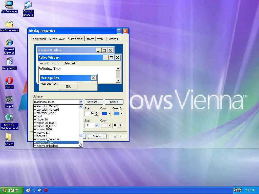This screenshot has width=259, height=194.
Task: Select Windows 3.1 scheme
Action: click(x=56, y=133)
